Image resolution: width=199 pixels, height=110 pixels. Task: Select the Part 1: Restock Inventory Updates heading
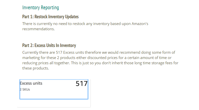(x=50, y=17)
